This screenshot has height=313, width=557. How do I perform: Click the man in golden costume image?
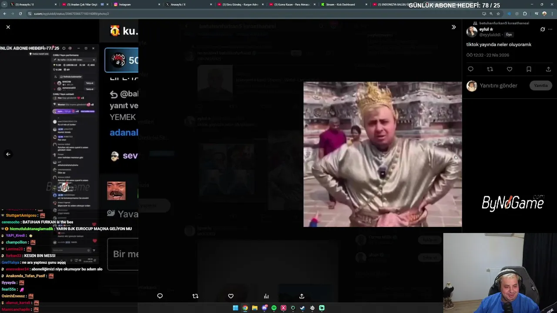383,154
